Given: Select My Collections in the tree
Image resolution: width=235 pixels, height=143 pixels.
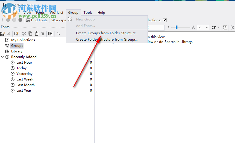Looking at the screenshot, I should pos(23,40).
